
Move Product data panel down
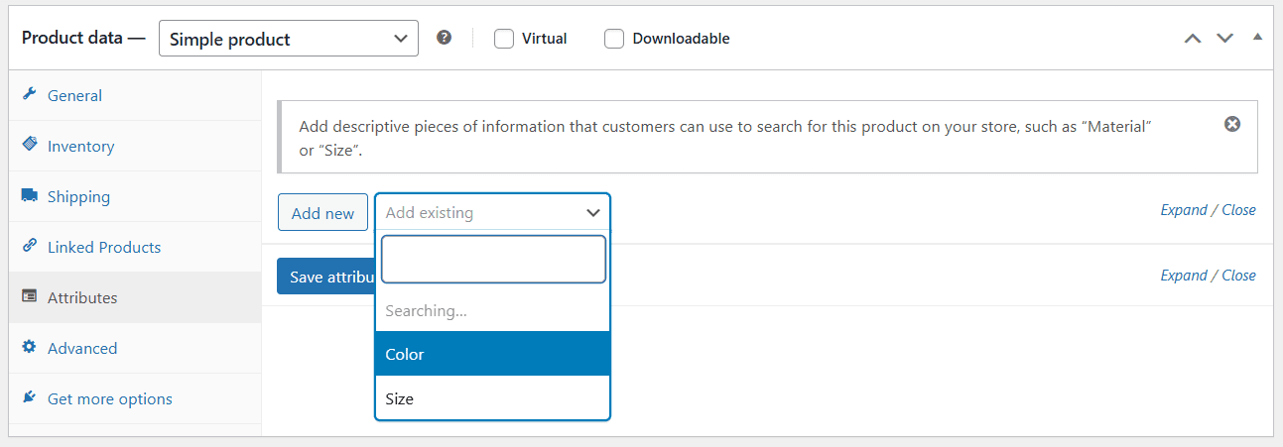1225,39
